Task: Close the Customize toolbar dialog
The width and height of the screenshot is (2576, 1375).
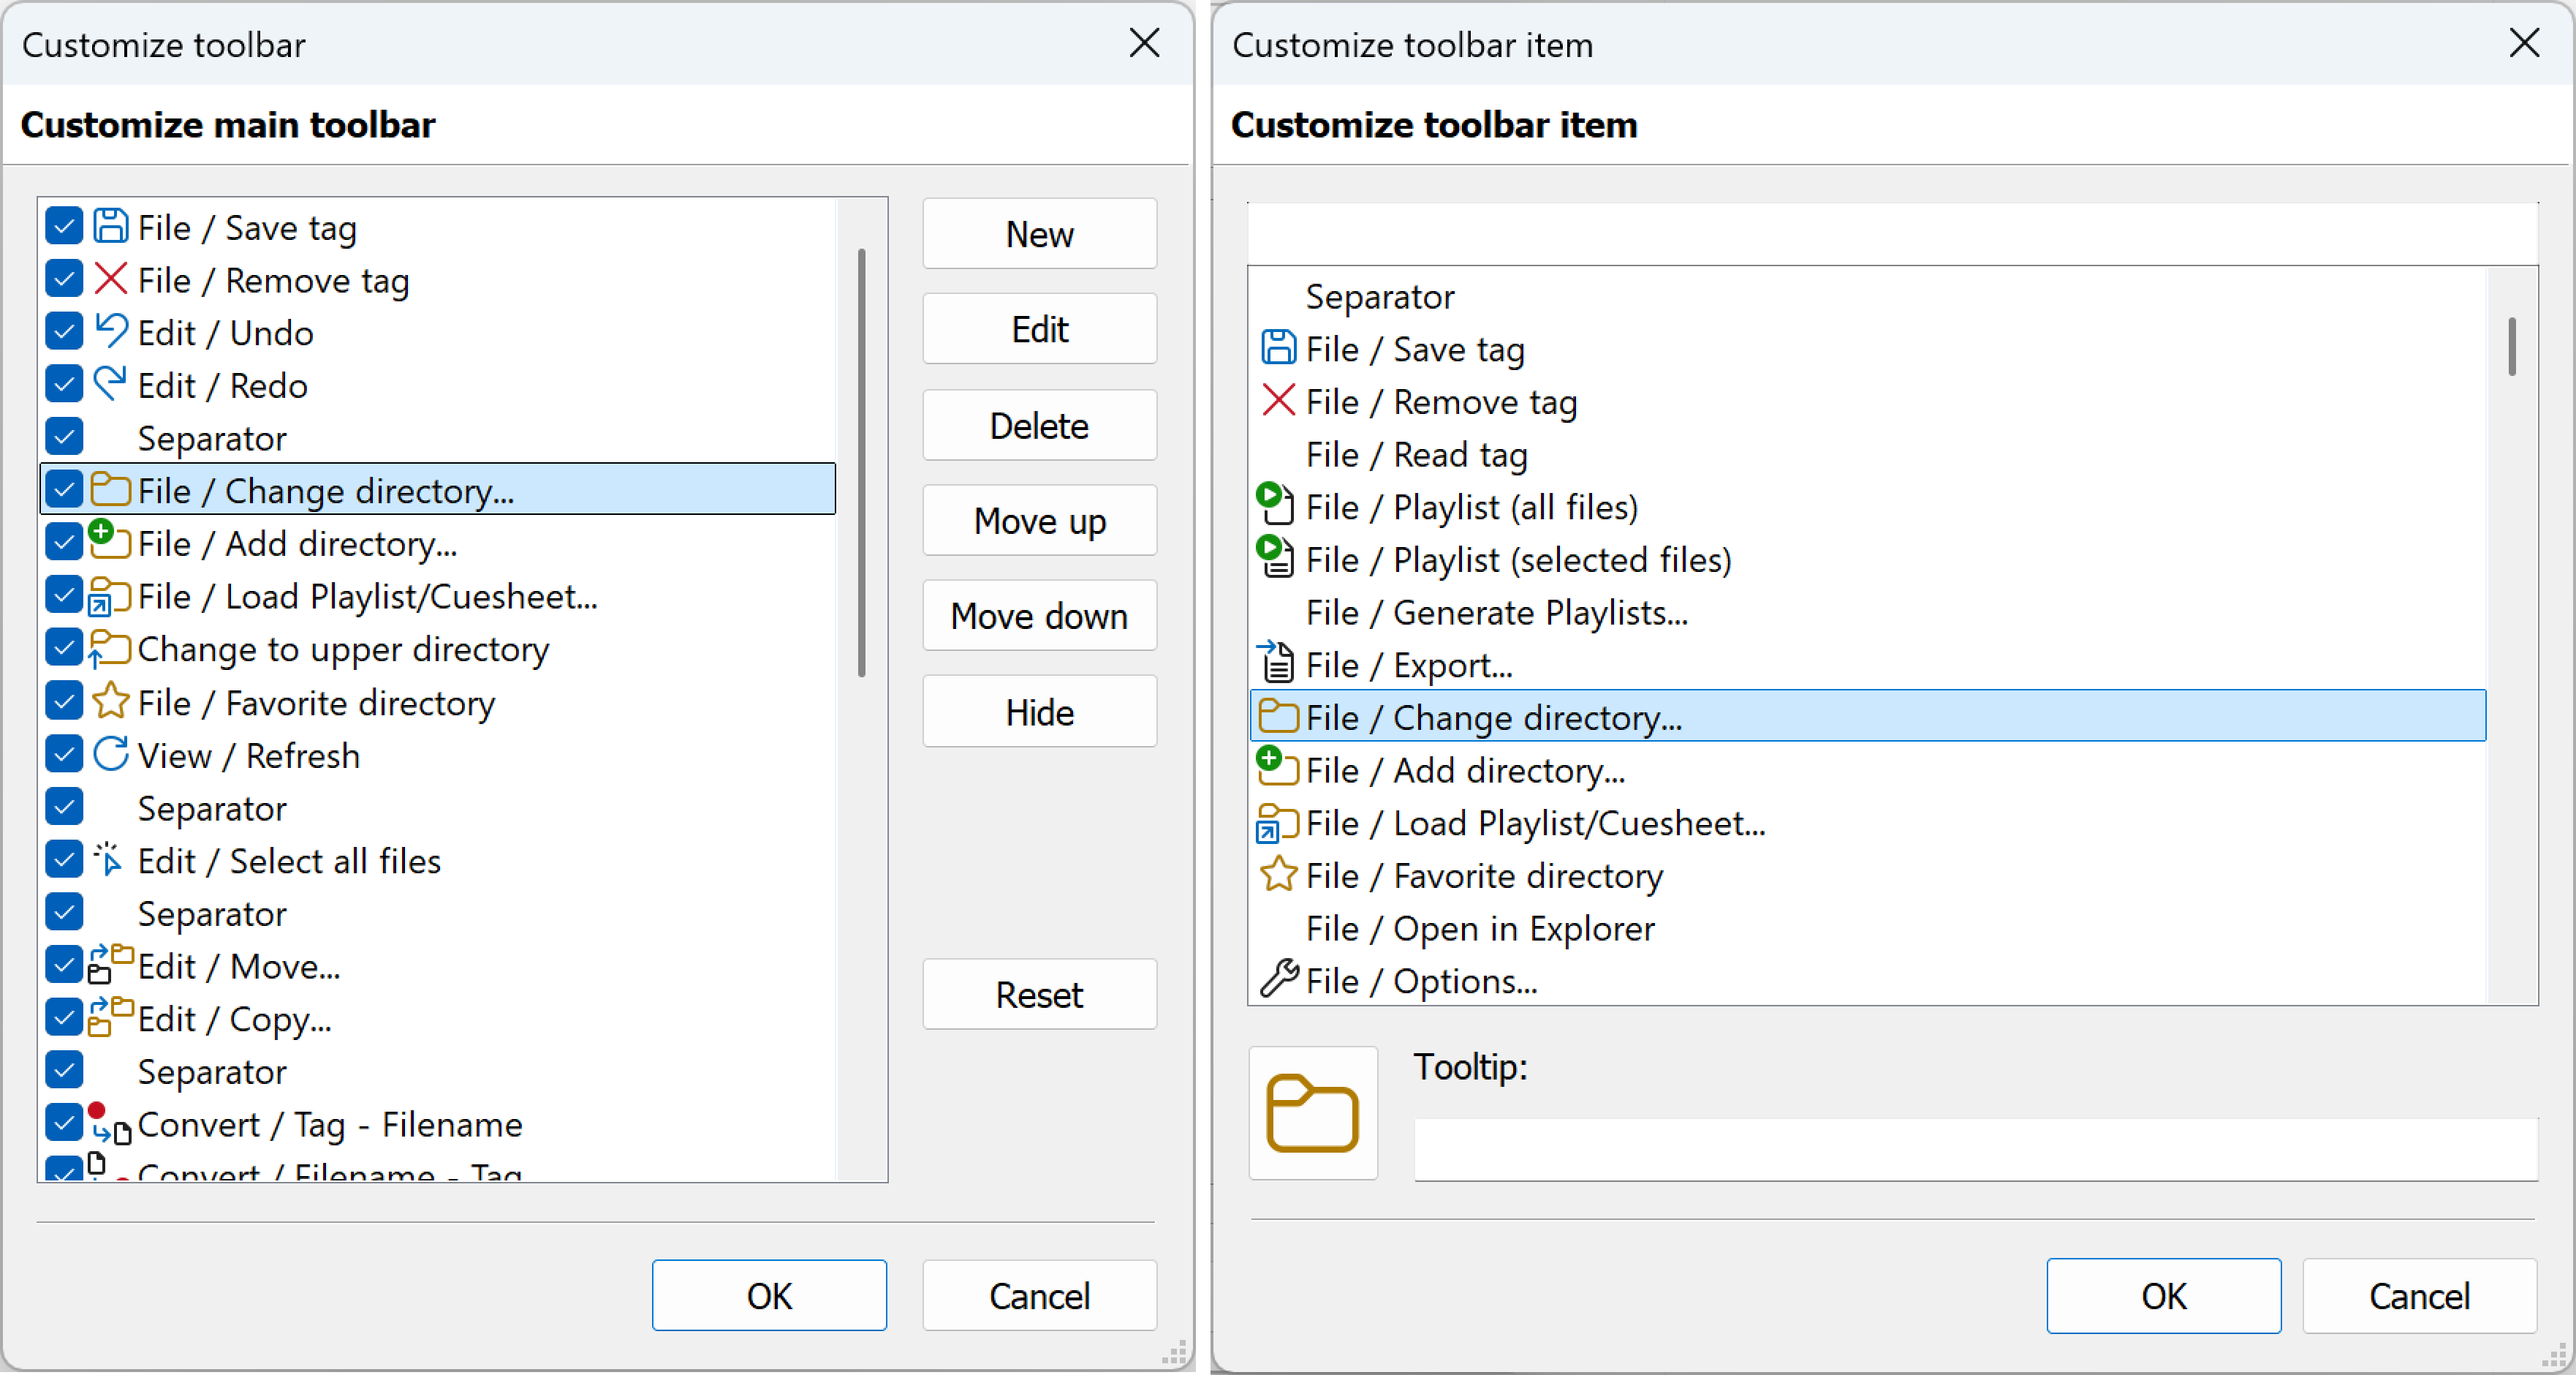Action: 1144,43
